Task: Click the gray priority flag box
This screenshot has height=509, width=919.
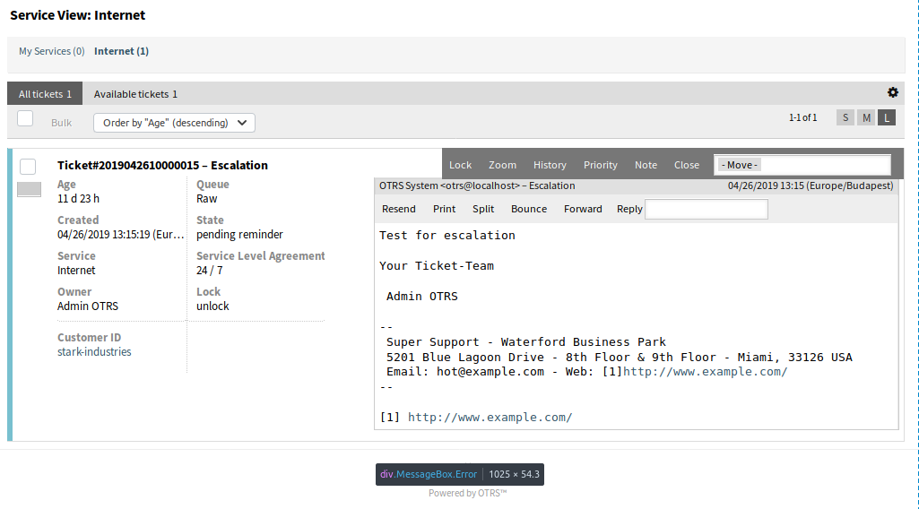Action: (30, 189)
